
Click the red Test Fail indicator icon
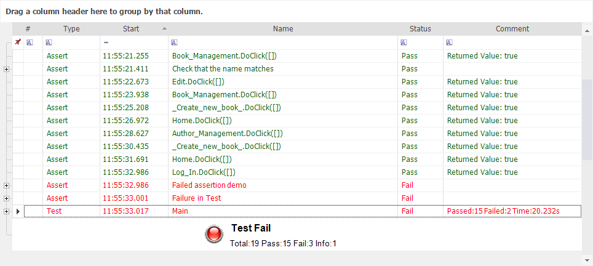click(214, 233)
